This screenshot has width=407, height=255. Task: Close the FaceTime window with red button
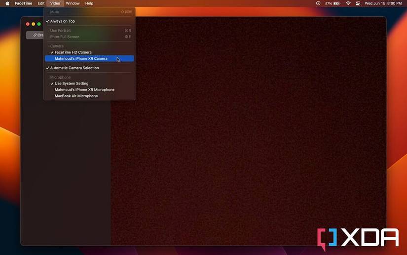[28, 24]
